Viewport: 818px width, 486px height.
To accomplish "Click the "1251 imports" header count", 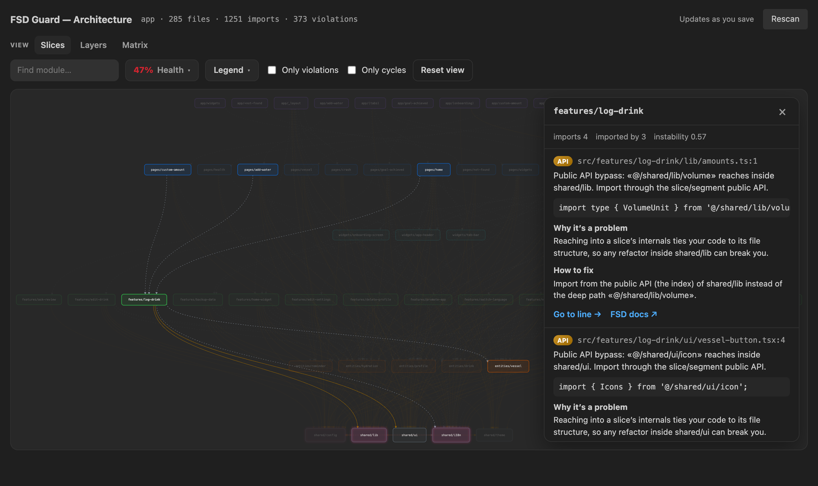I will click(252, 19).
